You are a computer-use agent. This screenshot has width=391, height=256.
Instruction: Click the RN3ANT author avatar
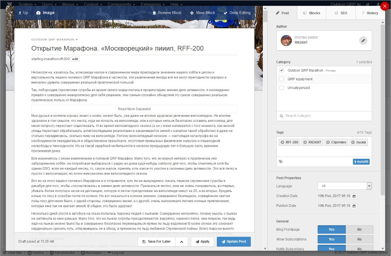point(286,40)
